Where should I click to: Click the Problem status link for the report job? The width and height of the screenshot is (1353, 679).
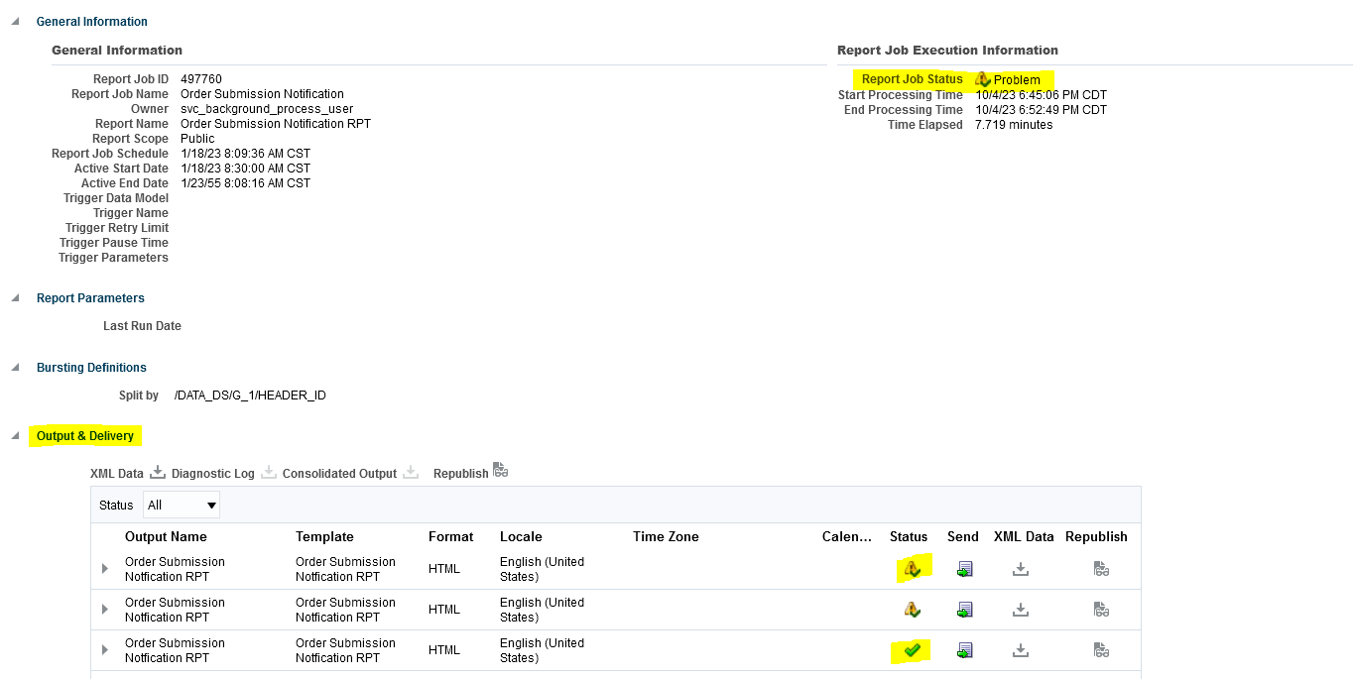[x=1016, y=79]
